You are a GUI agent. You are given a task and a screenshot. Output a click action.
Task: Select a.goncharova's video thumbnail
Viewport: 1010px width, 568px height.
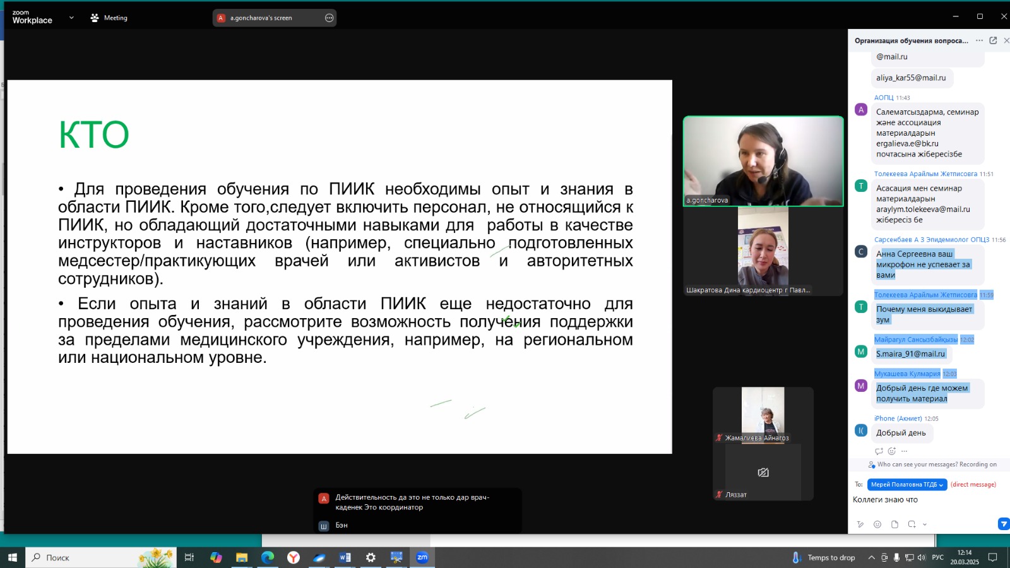point(763,162)
